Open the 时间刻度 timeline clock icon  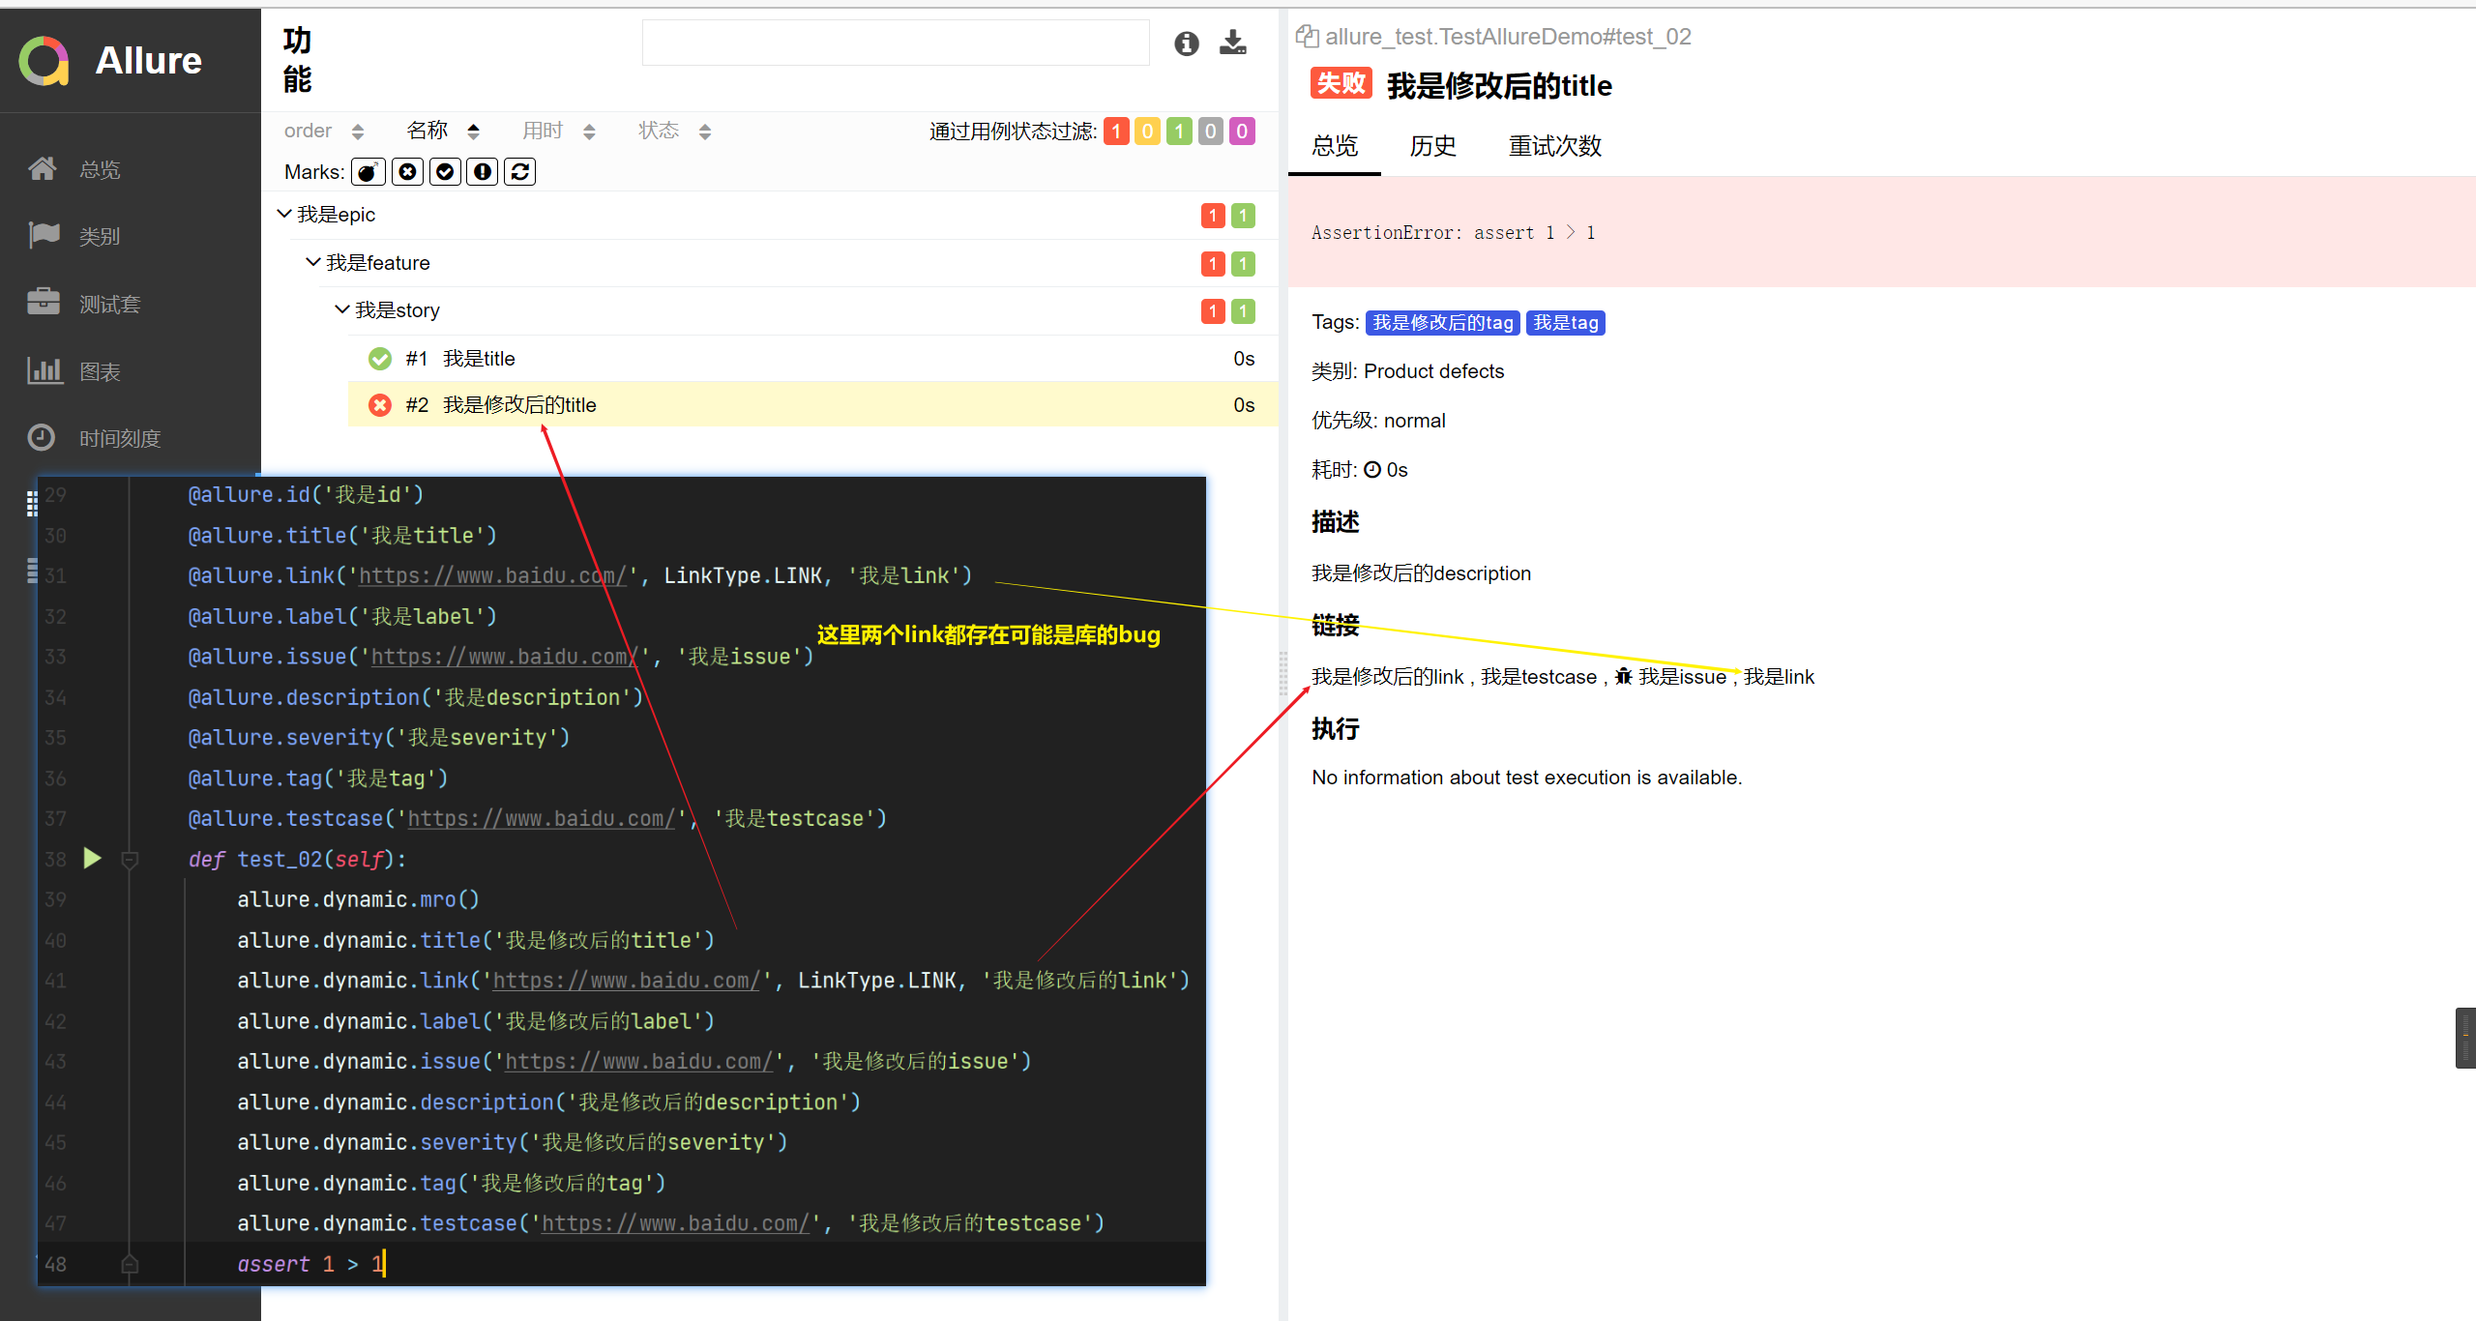tap(42, 437)
